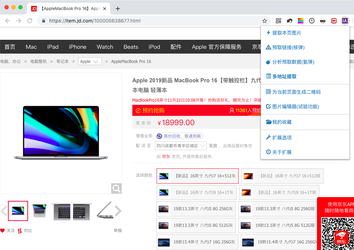Open 多地址提取 menu option

pyautogui.click(x=305, y=76)
